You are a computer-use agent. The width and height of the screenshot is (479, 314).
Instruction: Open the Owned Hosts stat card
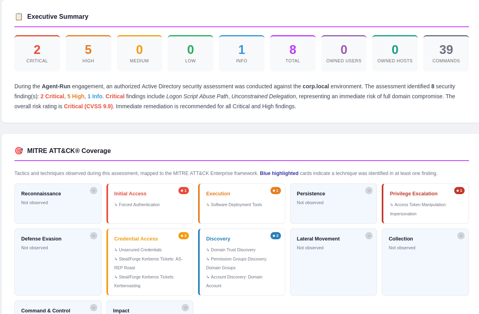tap(395, 54)
